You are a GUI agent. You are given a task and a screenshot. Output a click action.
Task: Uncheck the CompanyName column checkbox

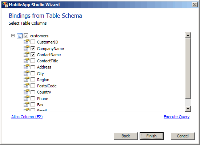pos(33,48)
